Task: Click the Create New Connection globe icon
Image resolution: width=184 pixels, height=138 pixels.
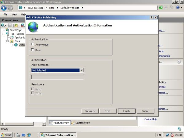Action: pyautogui.click(x=3, y=25)
